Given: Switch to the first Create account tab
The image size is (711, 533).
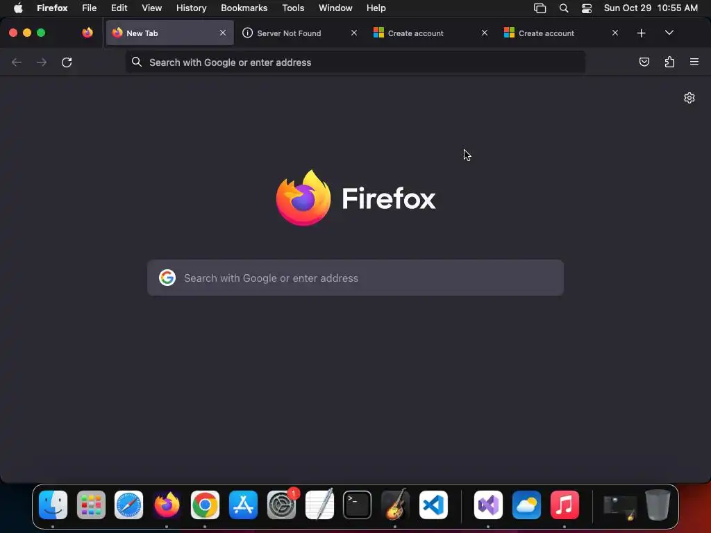Looking at the screenshot, I should (430, 33).
